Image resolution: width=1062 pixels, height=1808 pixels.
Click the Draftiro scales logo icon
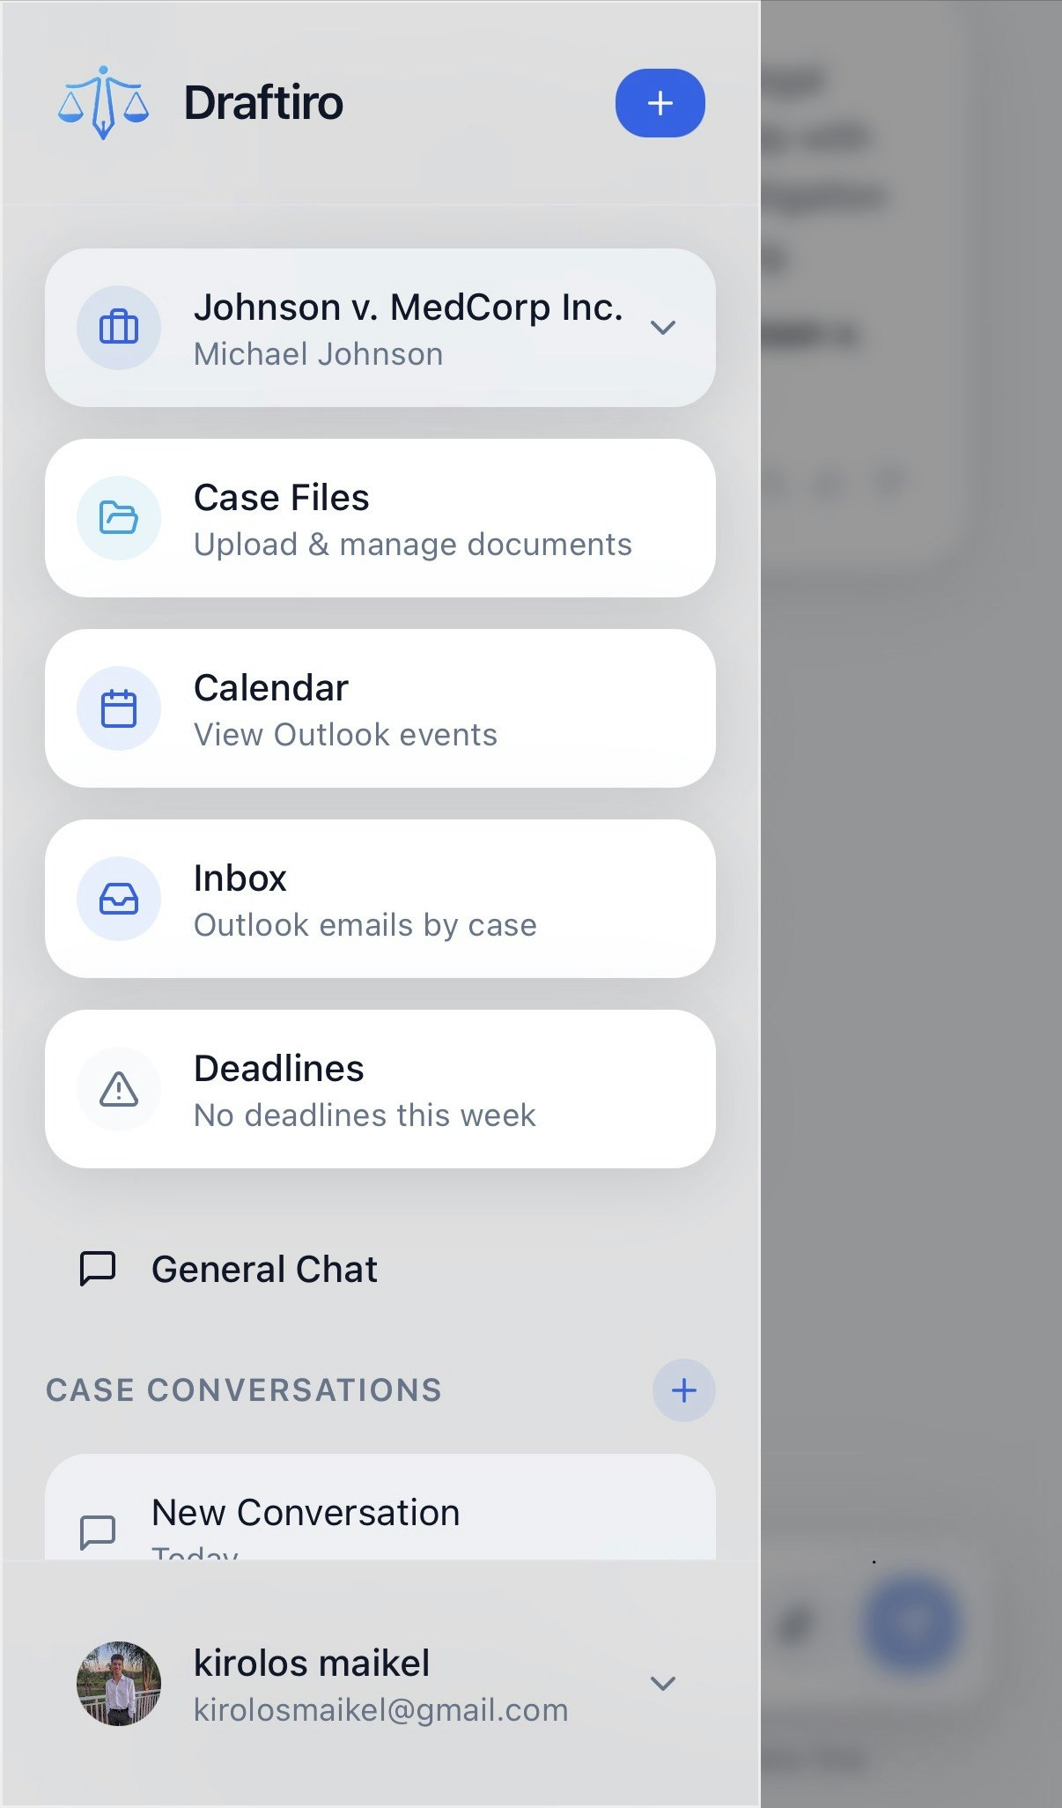coord(103,102)
